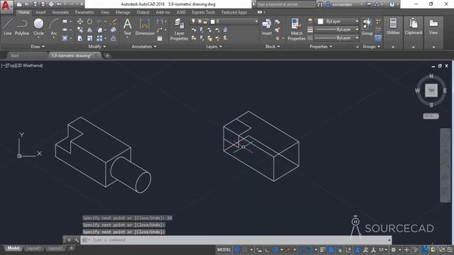Open the View panel on ribbon
The image size is (454, 255).
[x=433, y=27]
